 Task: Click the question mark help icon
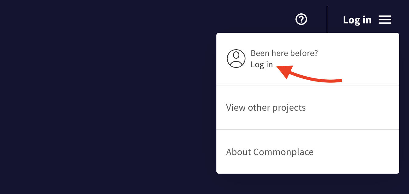[301, 20]
